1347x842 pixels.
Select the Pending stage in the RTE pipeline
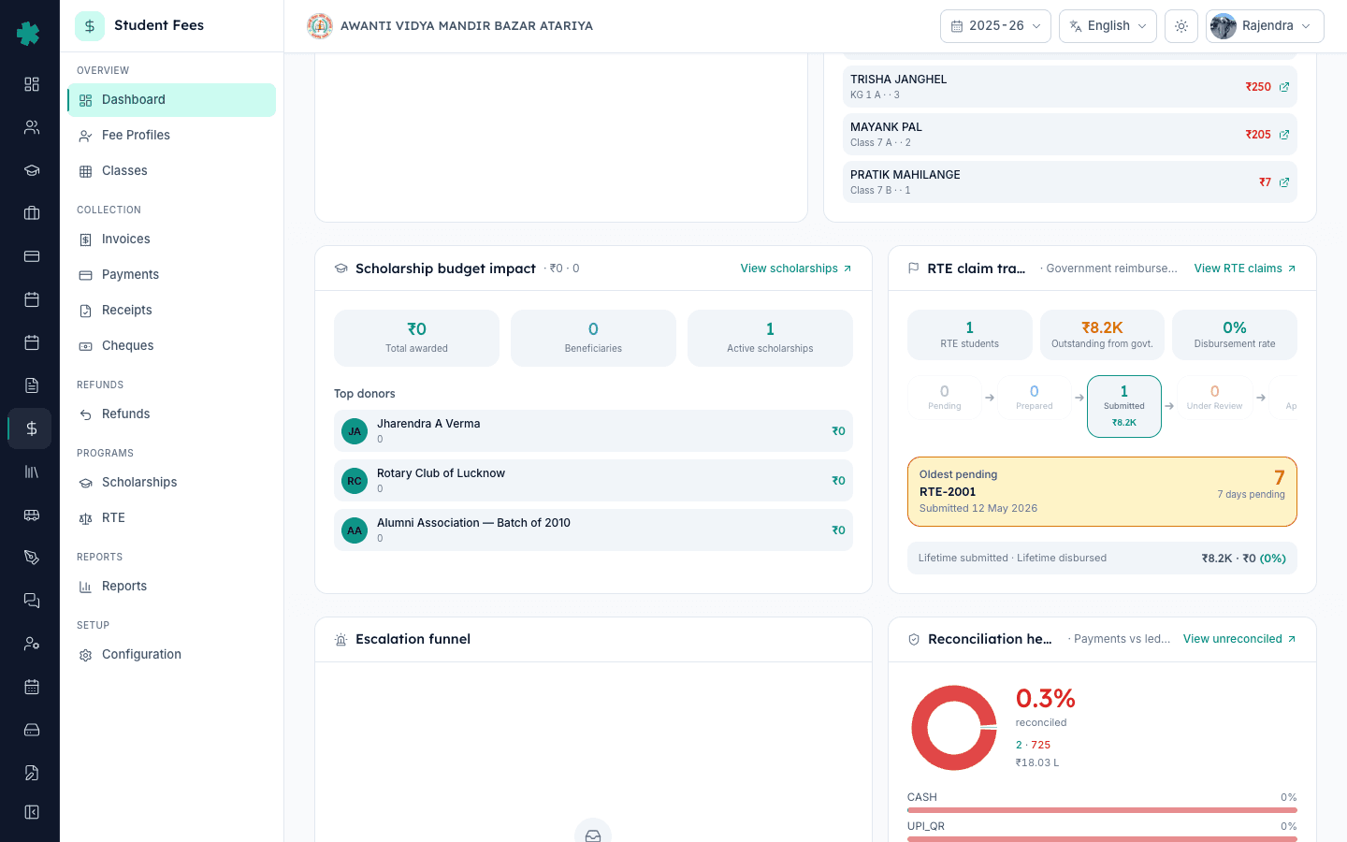[944, 398]
